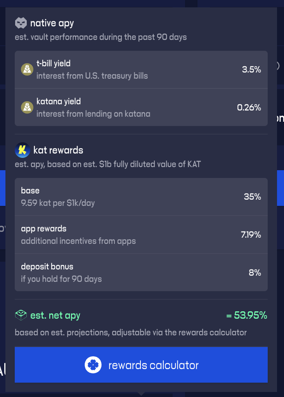Click the 53.95% net apy total
The height and width of the screenshot is (397, 284).
coord(247,315)
